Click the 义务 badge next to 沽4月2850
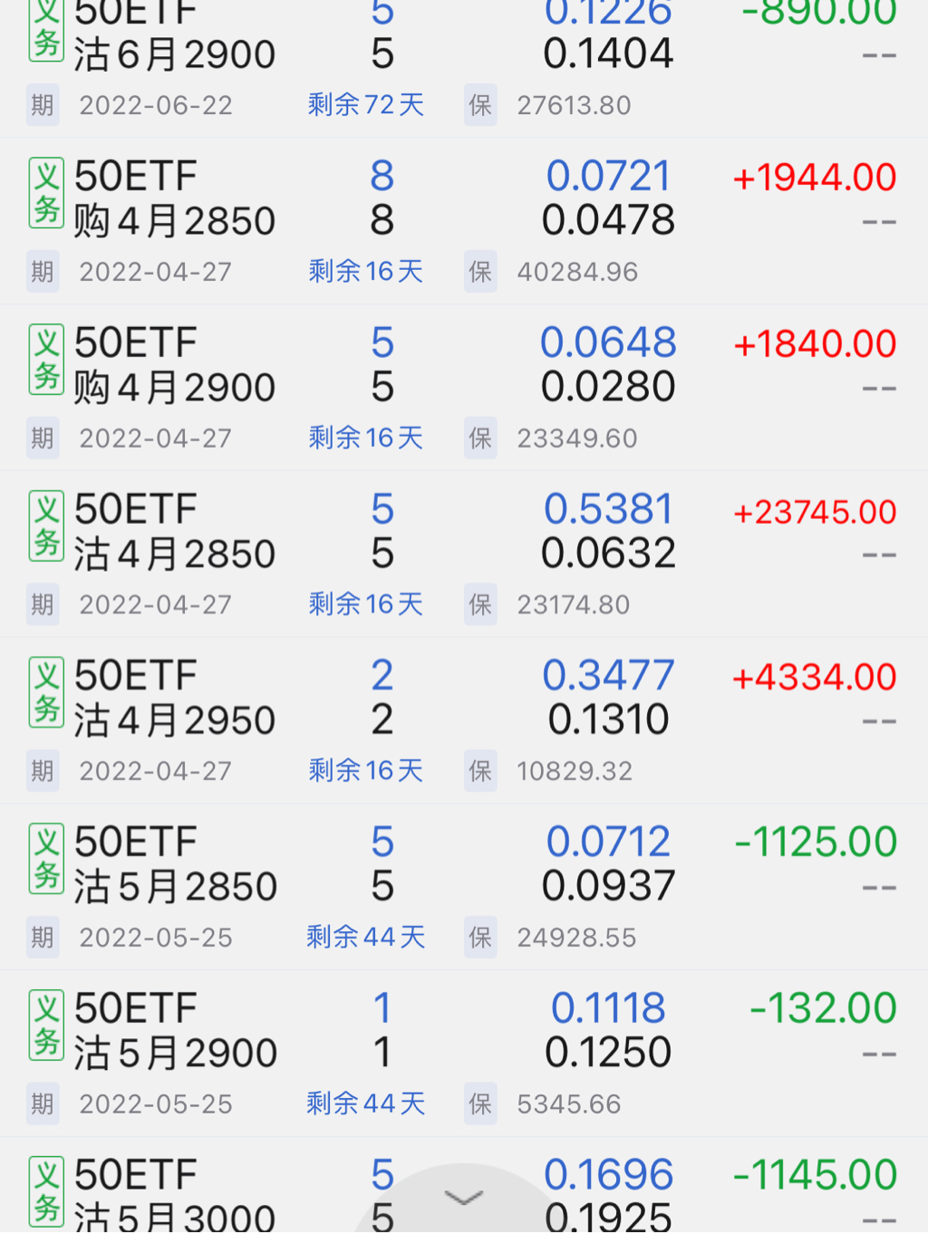The width and height of the screenshot is (928, 1233). pyautogui.click(x=46, y=526)
